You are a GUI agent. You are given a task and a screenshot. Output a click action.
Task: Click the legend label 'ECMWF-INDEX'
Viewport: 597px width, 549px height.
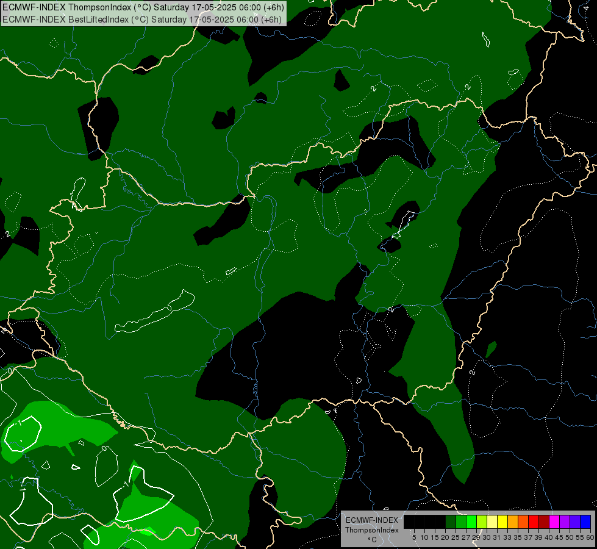point(372,520)
